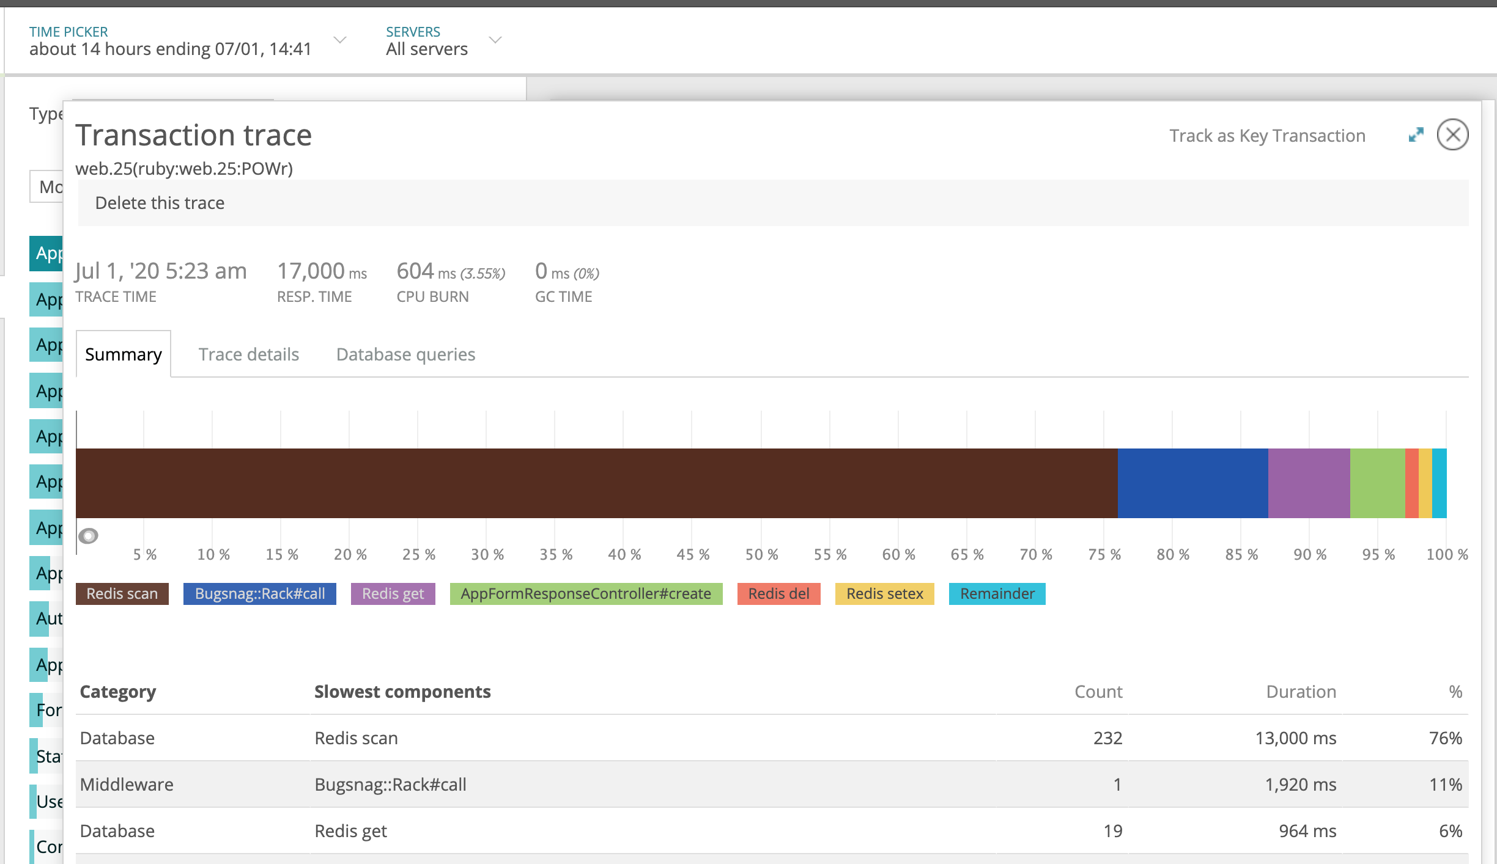Switch to Trace details tab
Viewport: 1497px width, 864px height.
[248, 354]
